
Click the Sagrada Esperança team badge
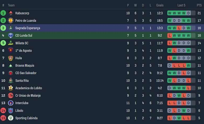(11, 28)
